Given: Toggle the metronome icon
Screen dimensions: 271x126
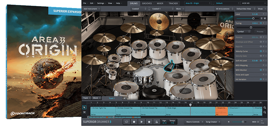Looking at the screenshot, I should [156, 122].
